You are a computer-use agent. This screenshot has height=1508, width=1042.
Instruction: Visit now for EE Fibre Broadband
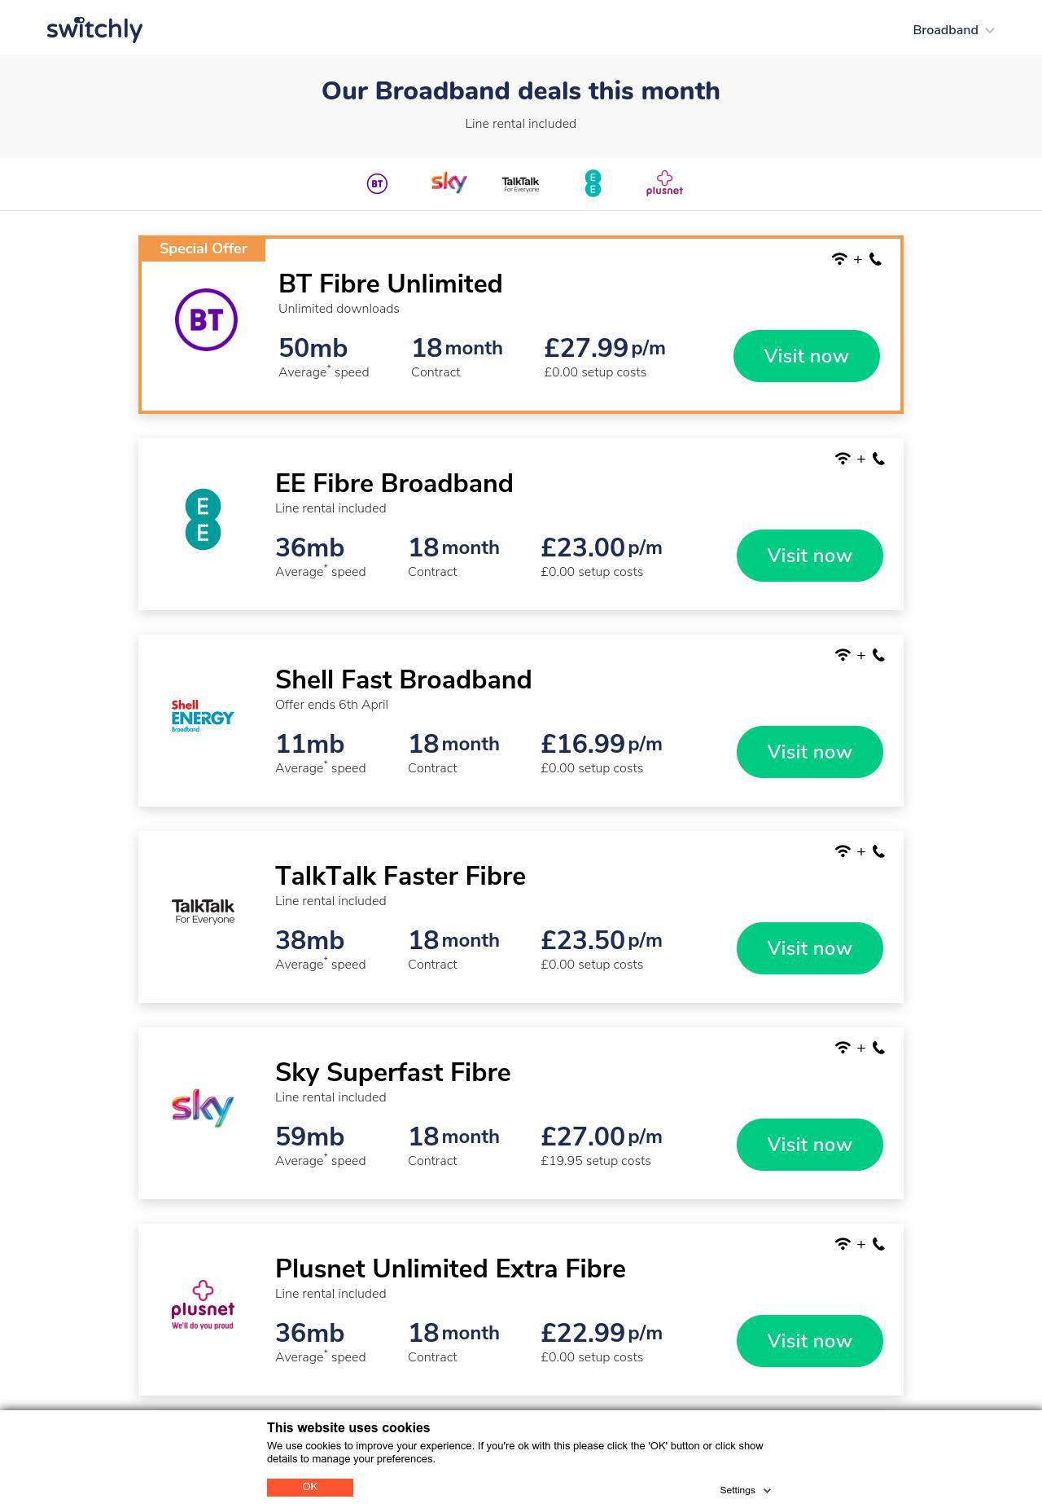point(809,556)
